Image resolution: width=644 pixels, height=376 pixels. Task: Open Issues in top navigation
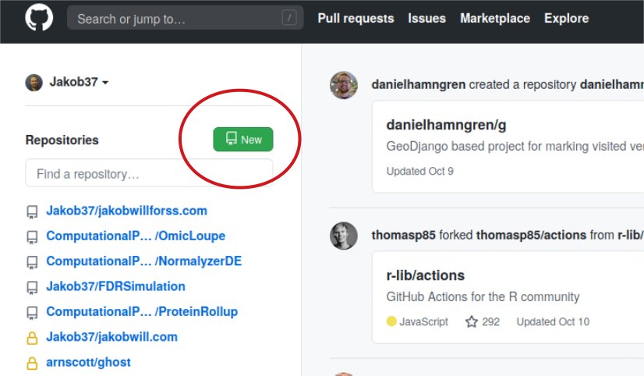426,18
